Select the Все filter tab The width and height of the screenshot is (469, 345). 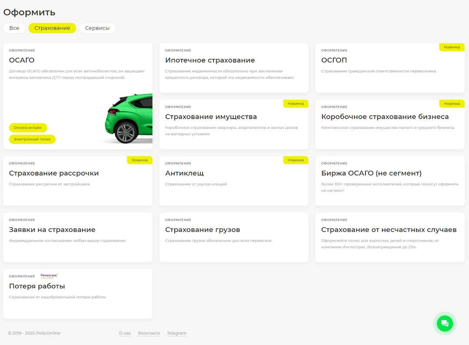click(14, 28)
